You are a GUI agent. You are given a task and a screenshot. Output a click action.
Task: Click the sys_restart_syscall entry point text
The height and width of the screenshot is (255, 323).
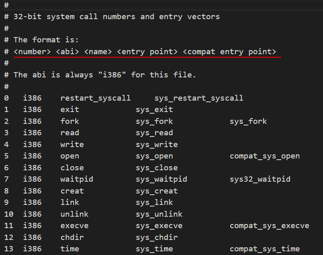coord(199,98)
